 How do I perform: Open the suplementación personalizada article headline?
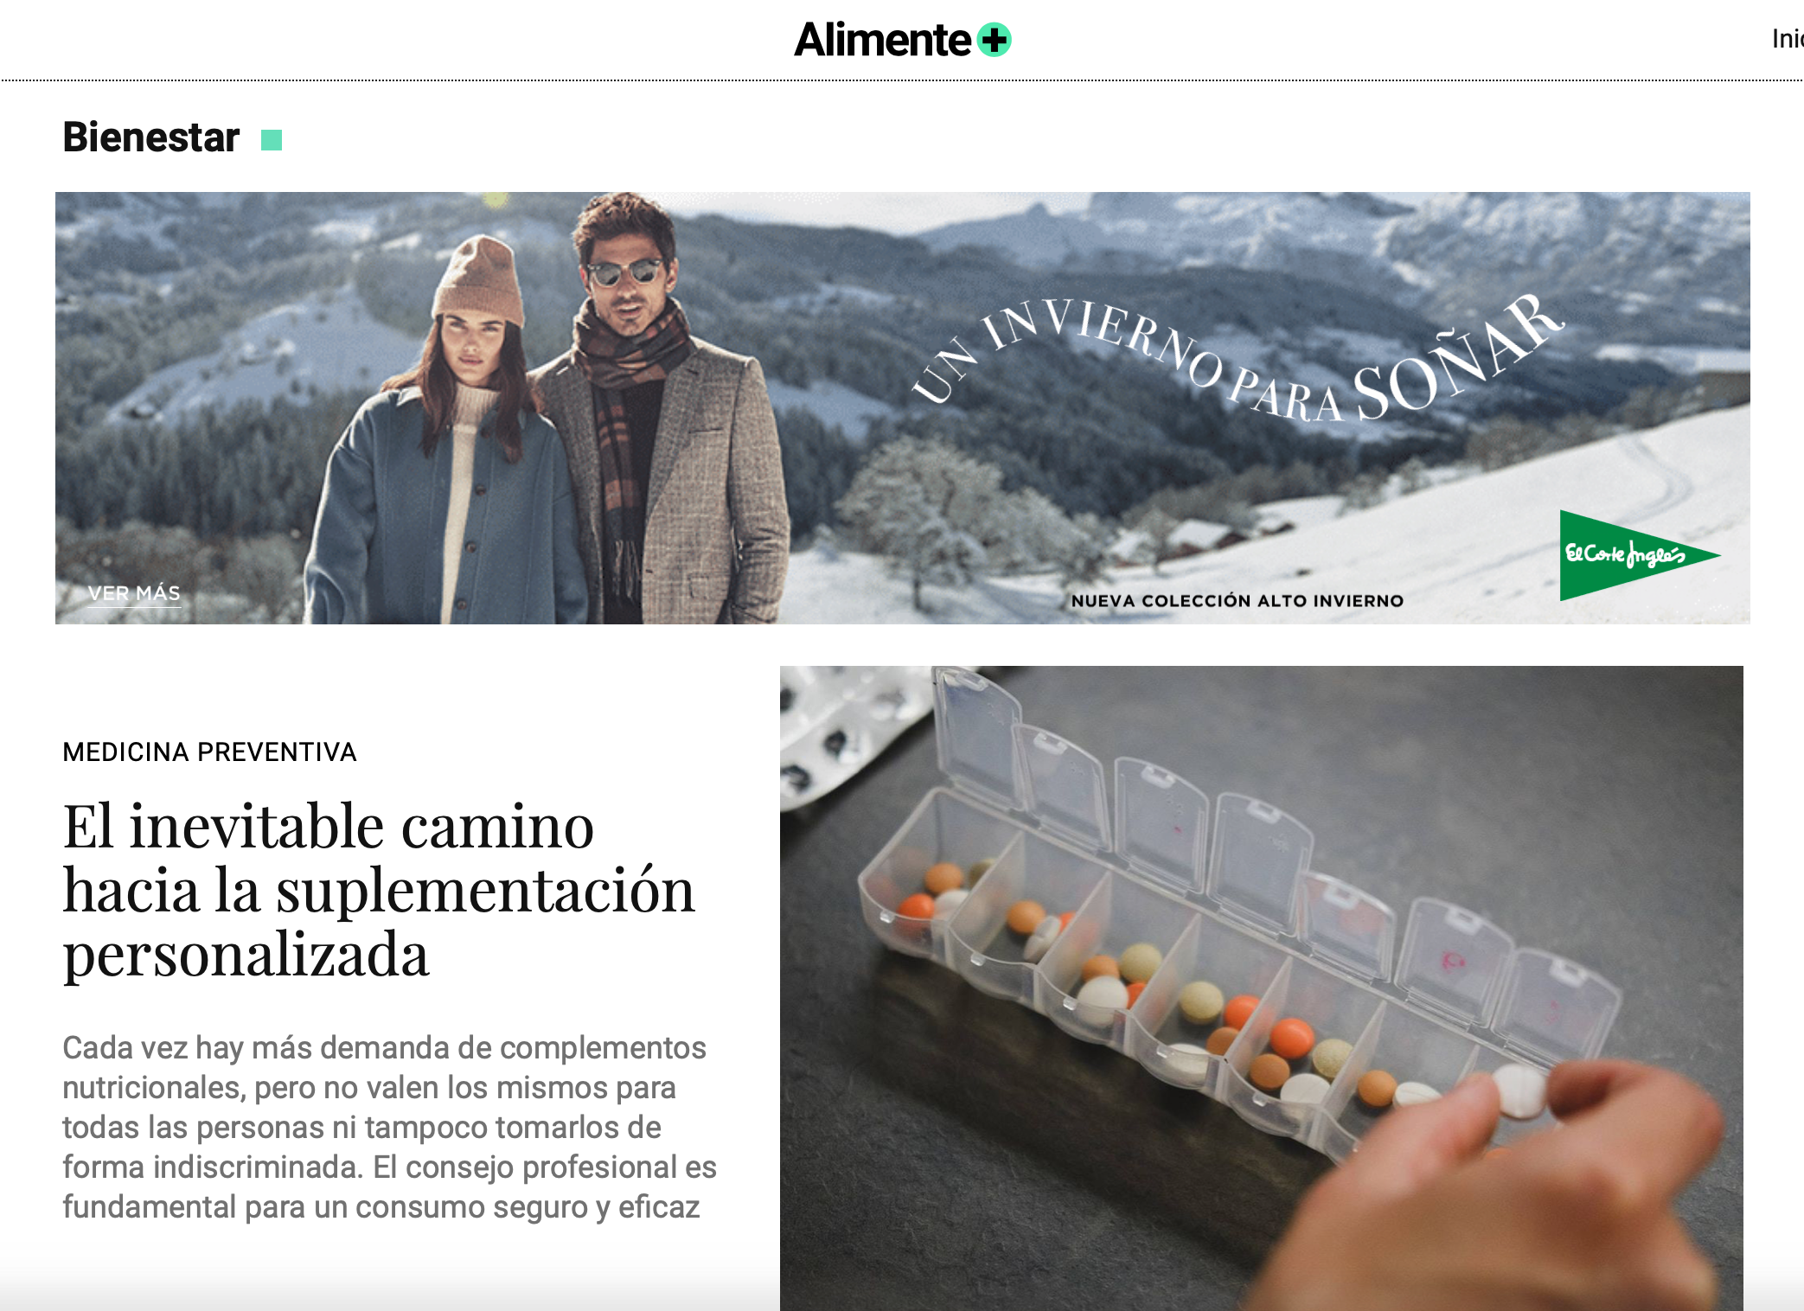pos(379,891)
